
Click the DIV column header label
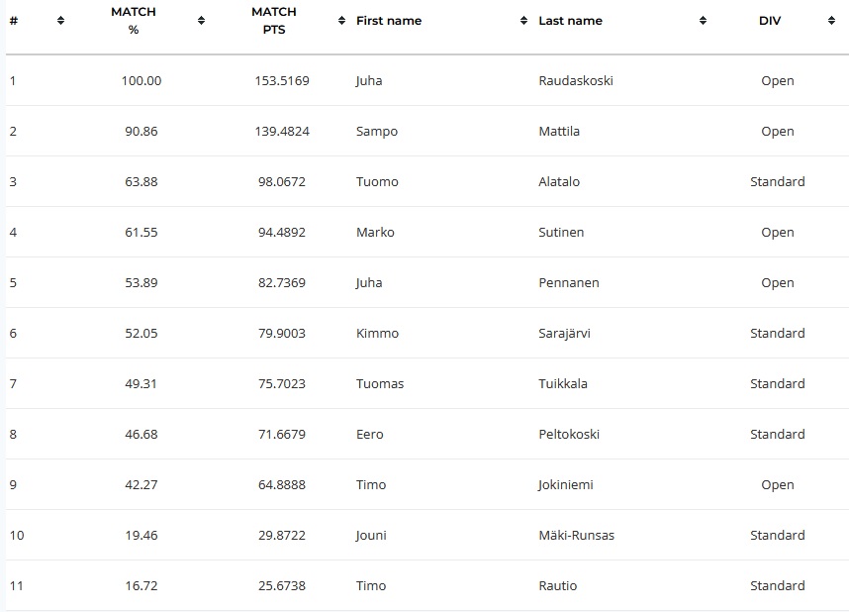tap(770, 21)
